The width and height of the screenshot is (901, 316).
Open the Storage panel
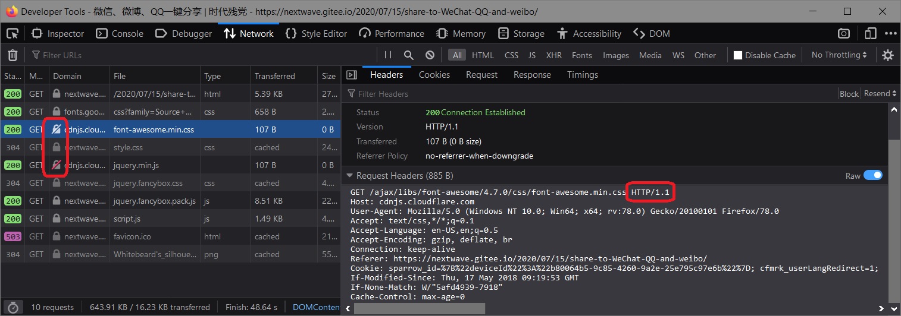coord(521,33)
